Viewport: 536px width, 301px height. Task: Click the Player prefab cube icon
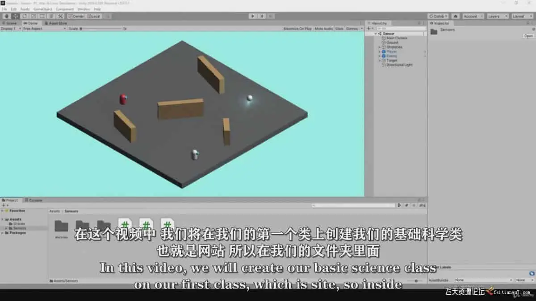pos(384,52)
